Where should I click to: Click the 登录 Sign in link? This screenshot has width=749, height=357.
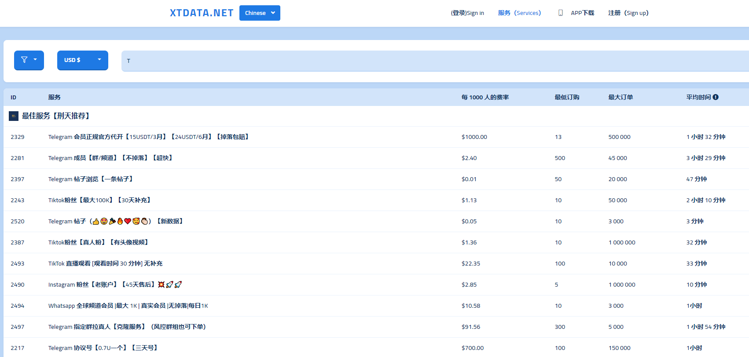click(467, 13)
